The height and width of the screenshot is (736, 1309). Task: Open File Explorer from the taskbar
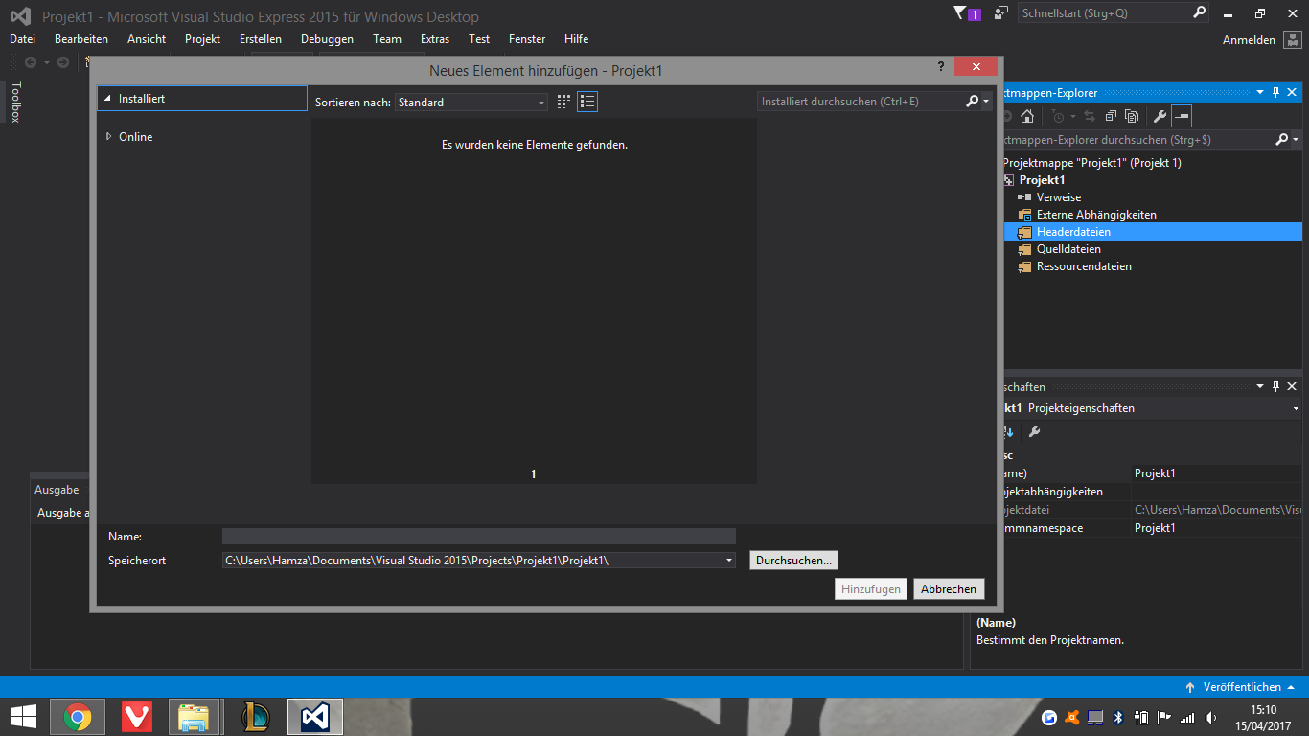pos(195,717)
